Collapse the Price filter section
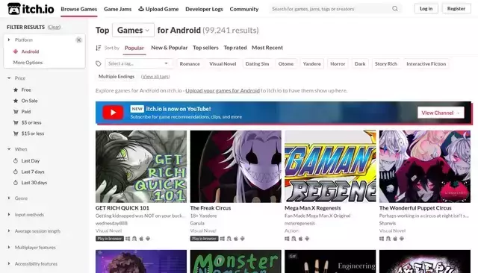Image resolution: width=478 pixels, height=273 pixels. pos(9,78)
